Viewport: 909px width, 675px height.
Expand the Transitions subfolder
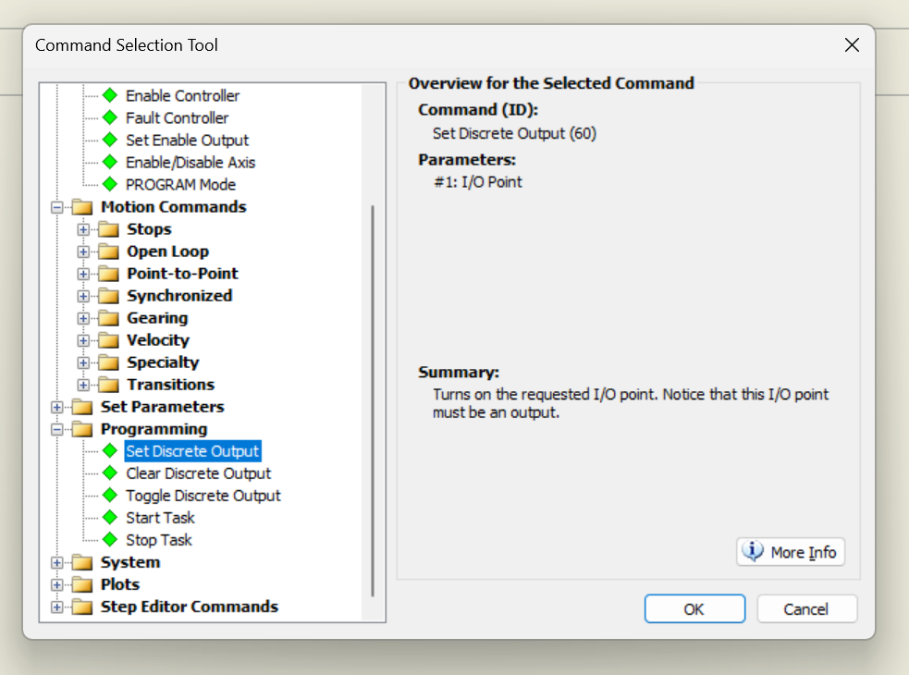point(83,385)
